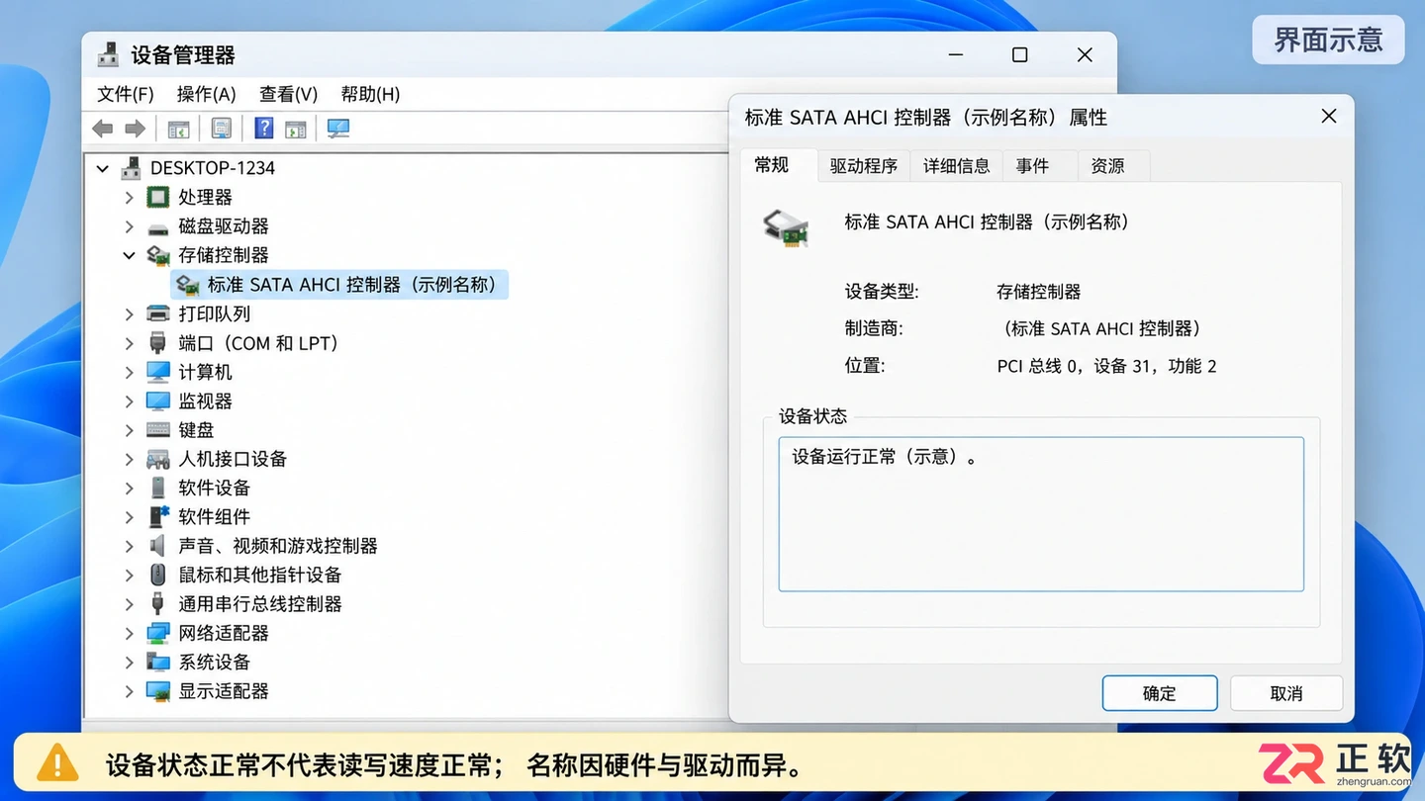Expand the 显示适配器 category
The width and height of the screenshot is (1425, 801).
[x=129, y=691]
